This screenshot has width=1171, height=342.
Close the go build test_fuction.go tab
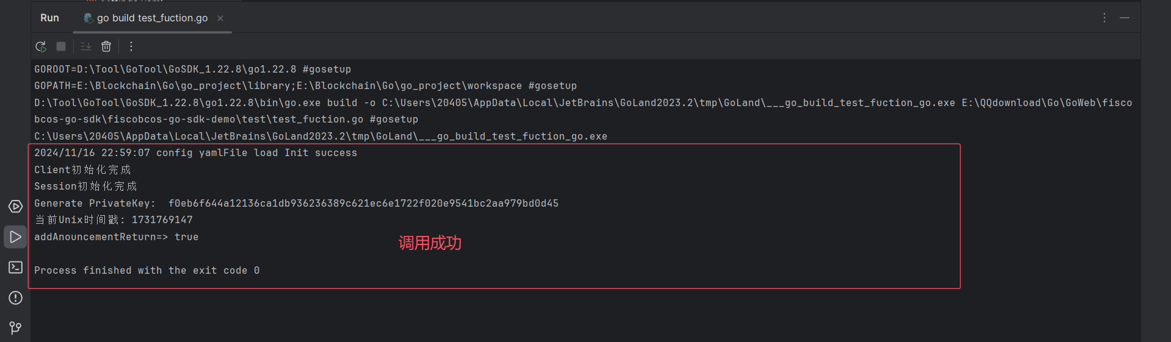pyautogui.click(x=220, y=18)
